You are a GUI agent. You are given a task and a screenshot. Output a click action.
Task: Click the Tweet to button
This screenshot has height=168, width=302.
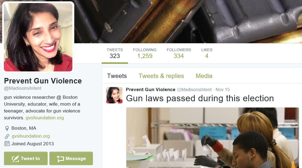click(26, 158)
